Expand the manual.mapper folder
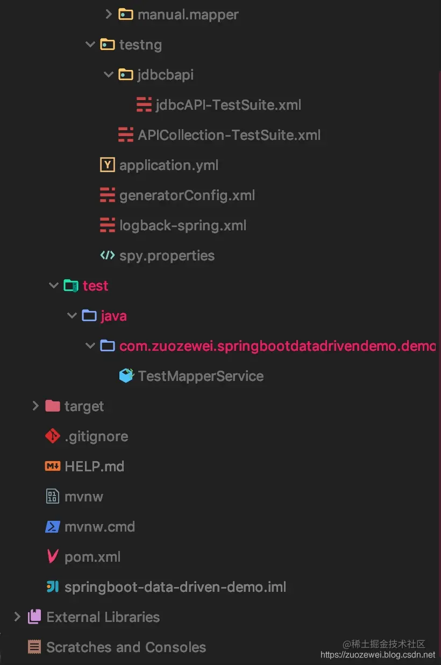This screenshot has height=665, width=441. pyautogui.click(x=108, y=14)
